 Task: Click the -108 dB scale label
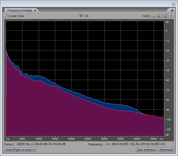tap(168, 119)
